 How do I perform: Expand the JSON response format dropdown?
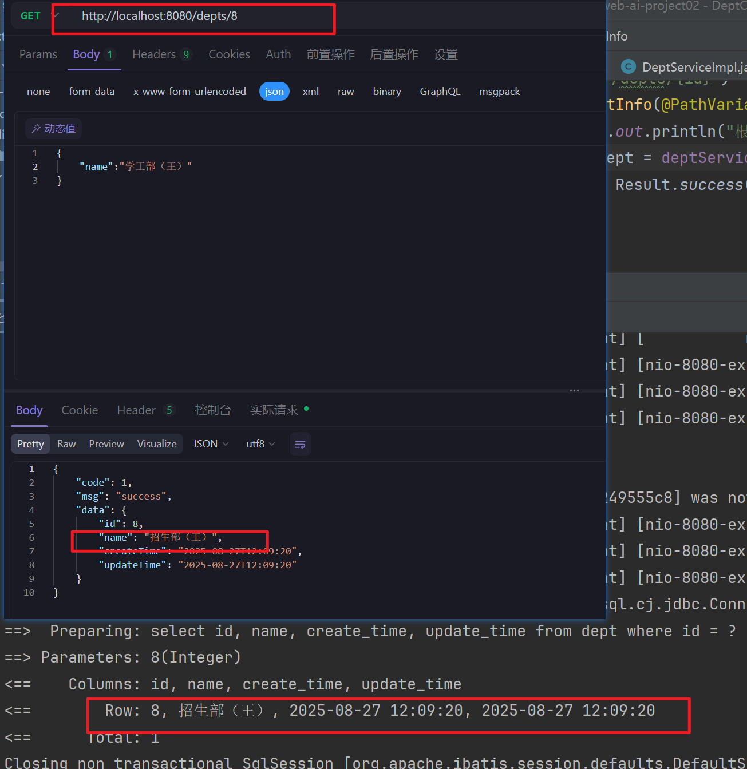(x=211, y=444)
